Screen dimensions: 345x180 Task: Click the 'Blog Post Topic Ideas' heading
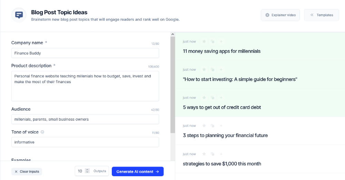[59, 12]
